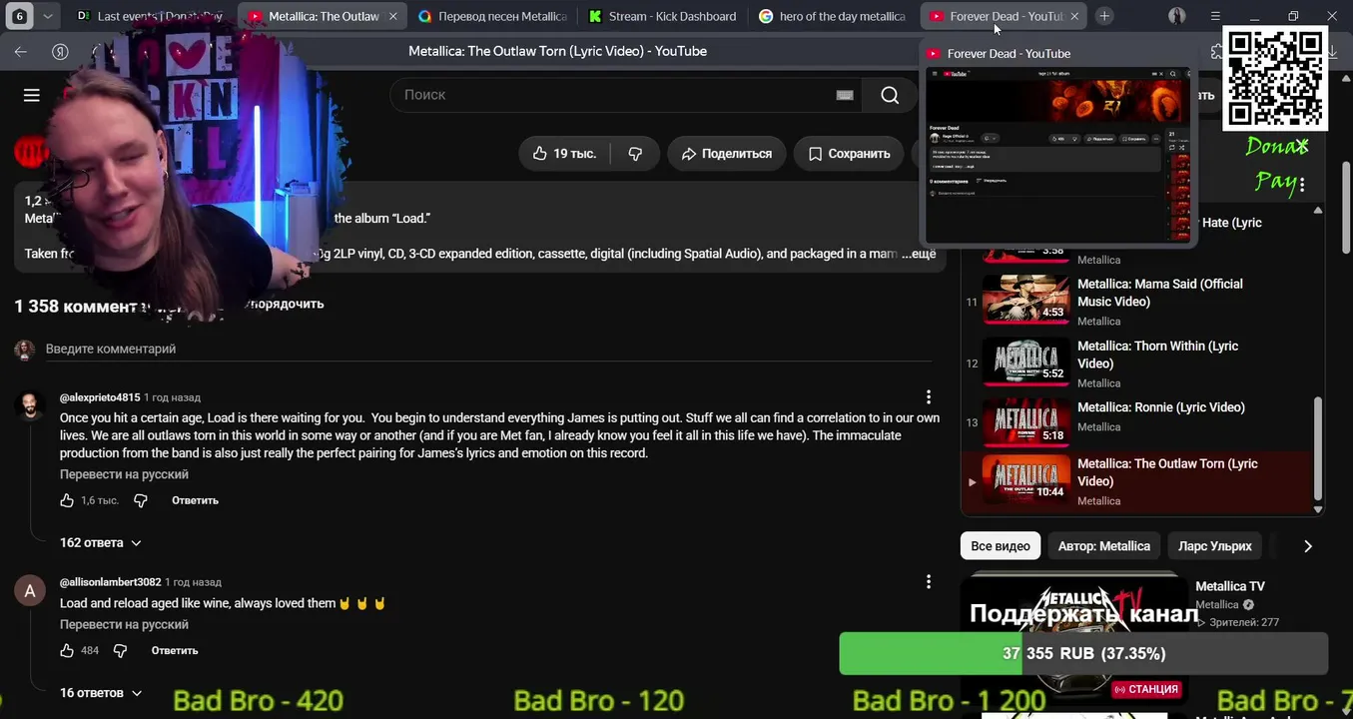
Task: Open options menu for allisonlambert3082's comment
Action: tap(929, 581)
